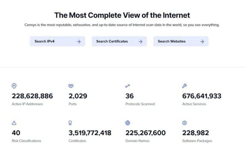Image resolution: width=246 pixels, height=160 pixels.
Task: Click the gear icon above Software Packages
Action: click(184, 123)
